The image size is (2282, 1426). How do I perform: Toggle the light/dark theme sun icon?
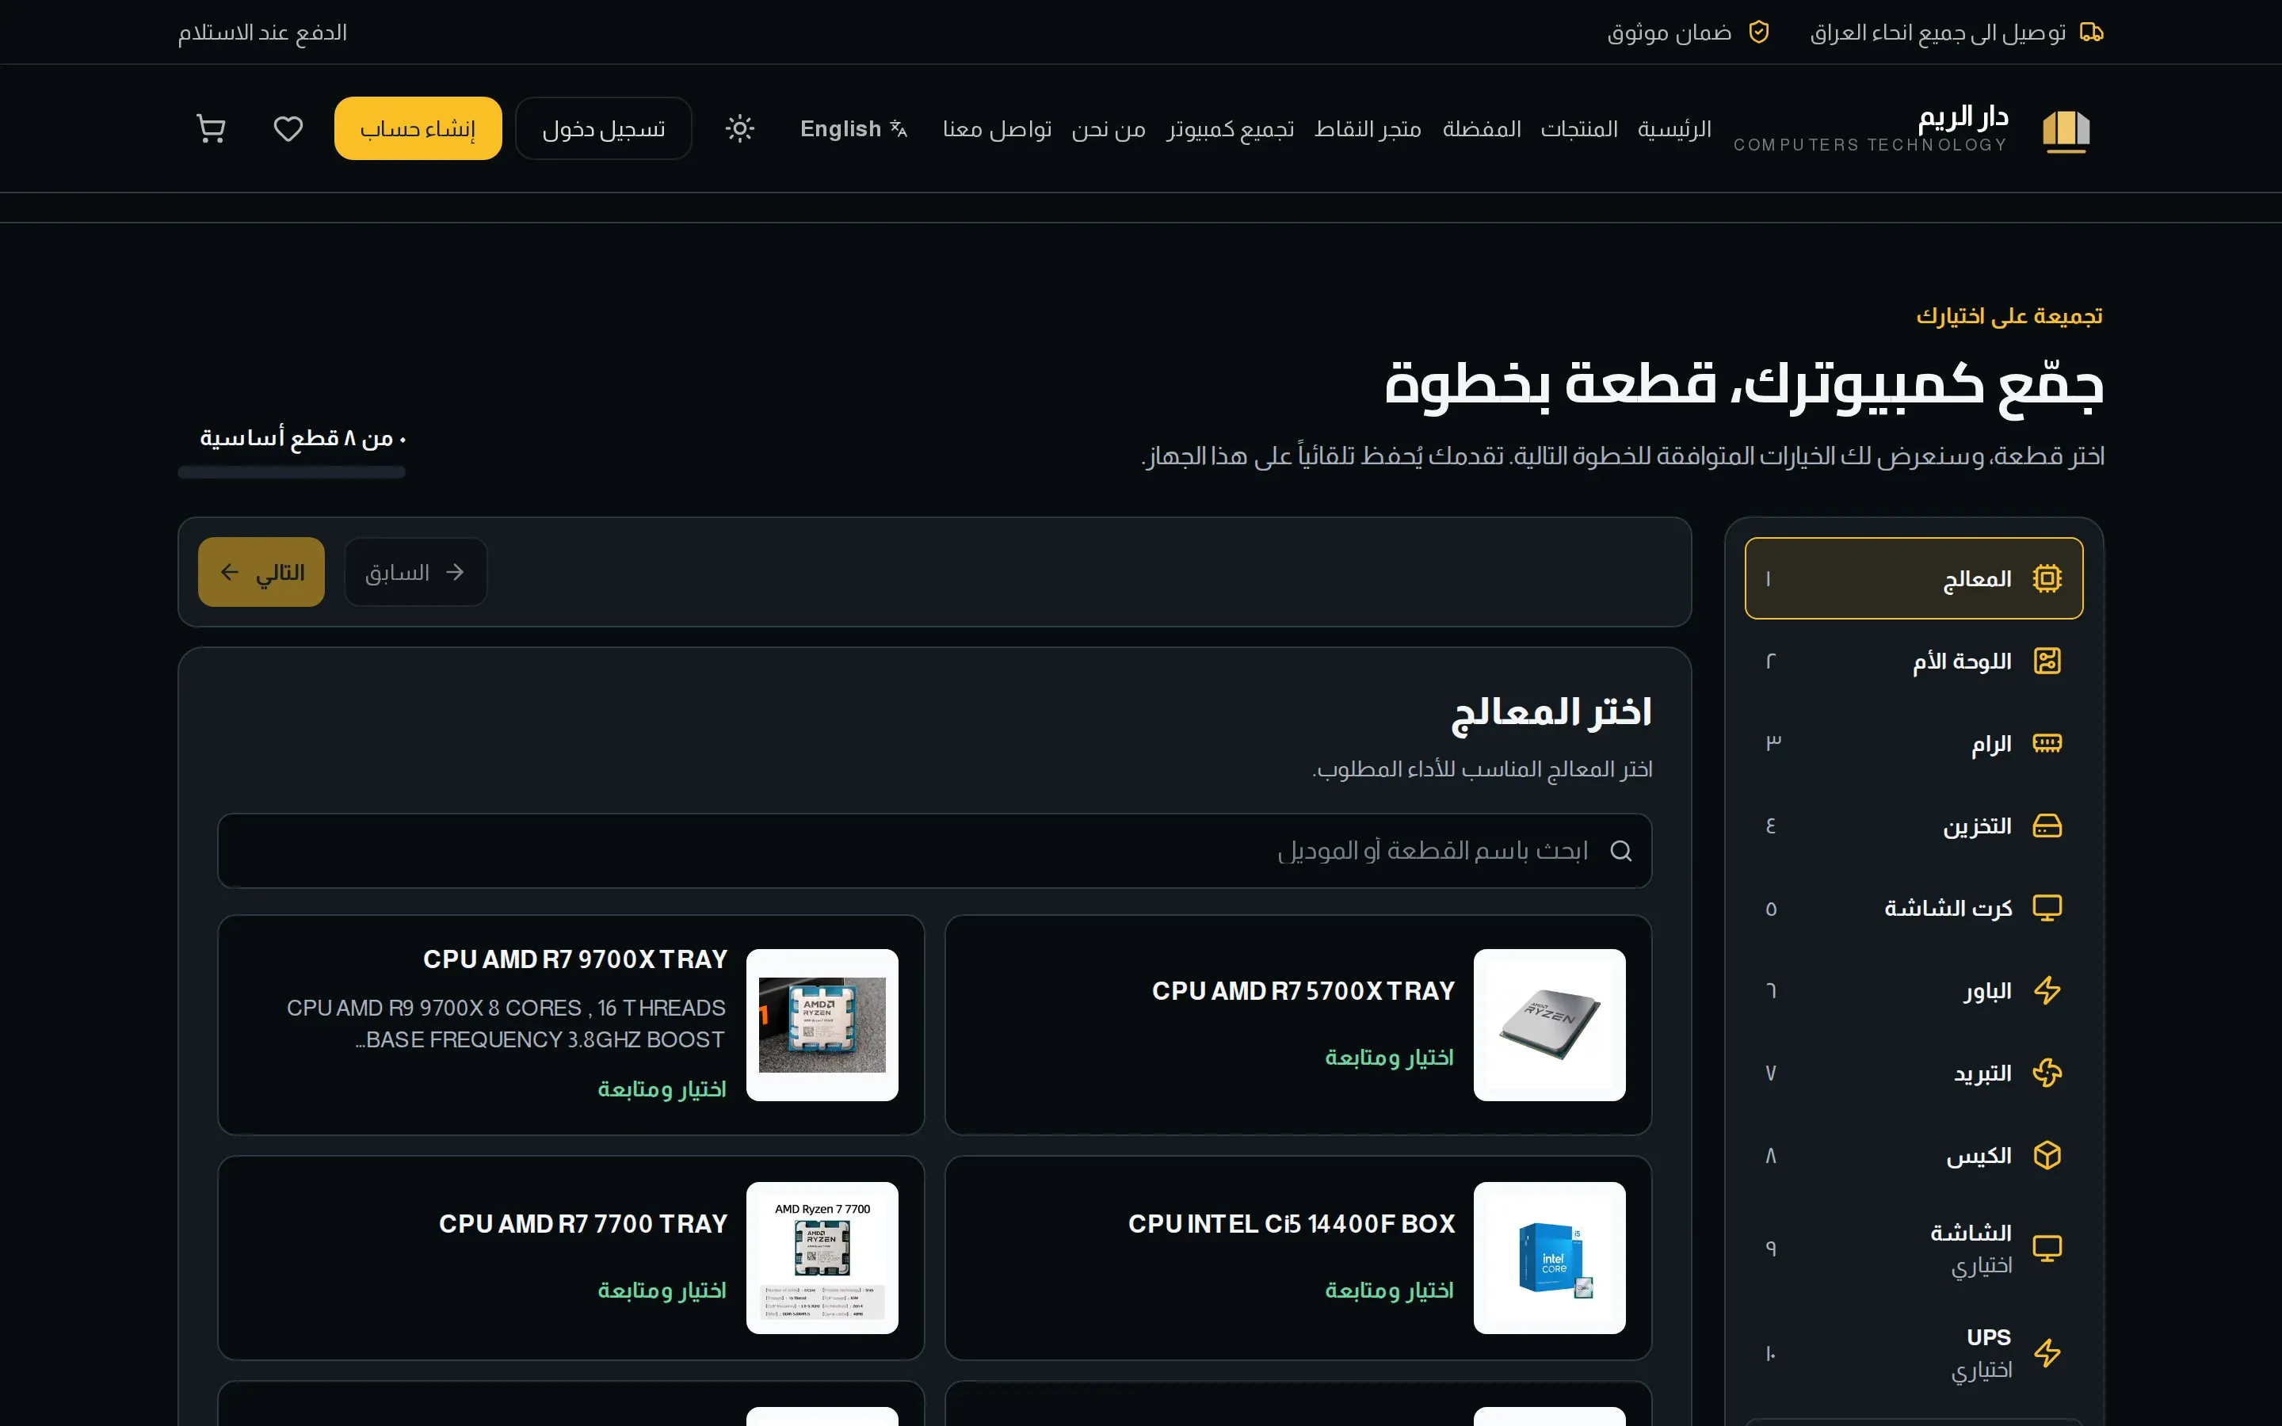(740, 128)
